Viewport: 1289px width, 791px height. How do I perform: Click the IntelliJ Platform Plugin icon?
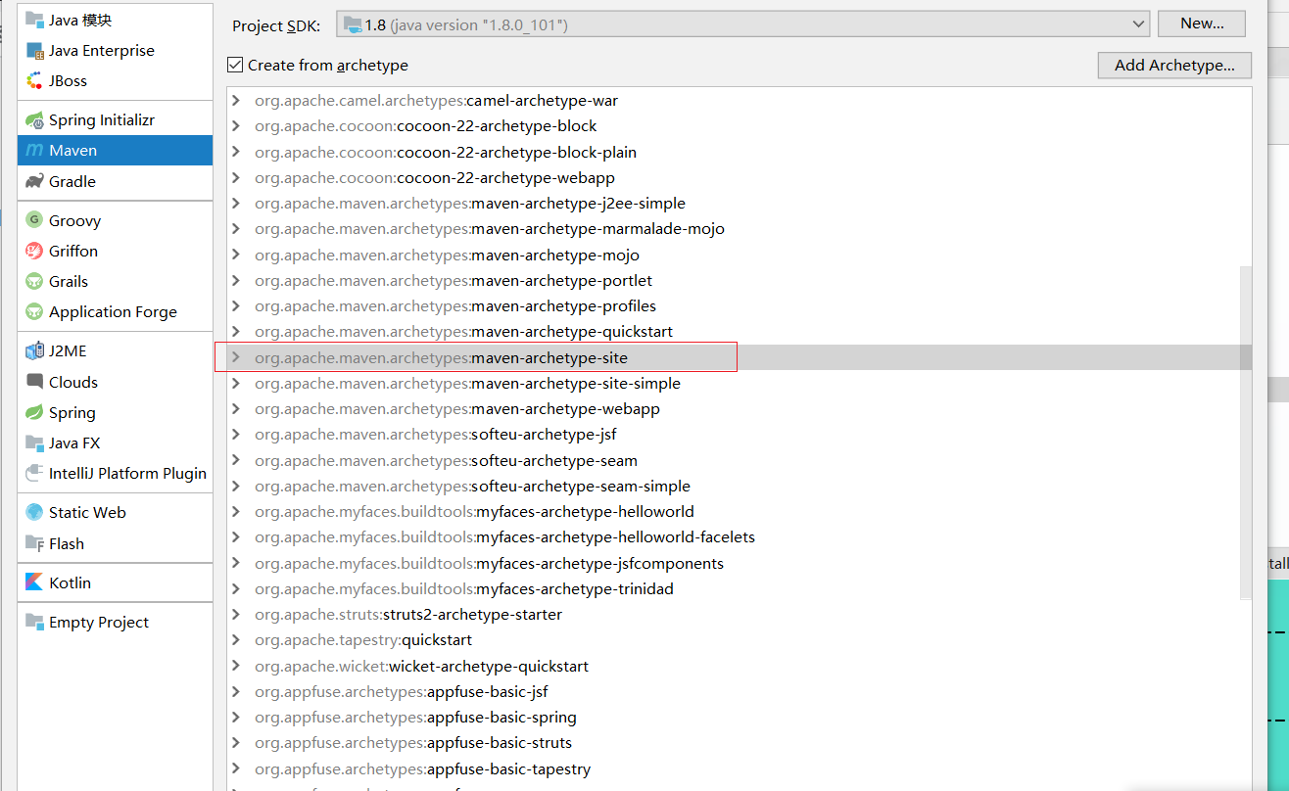pos(34,473)
